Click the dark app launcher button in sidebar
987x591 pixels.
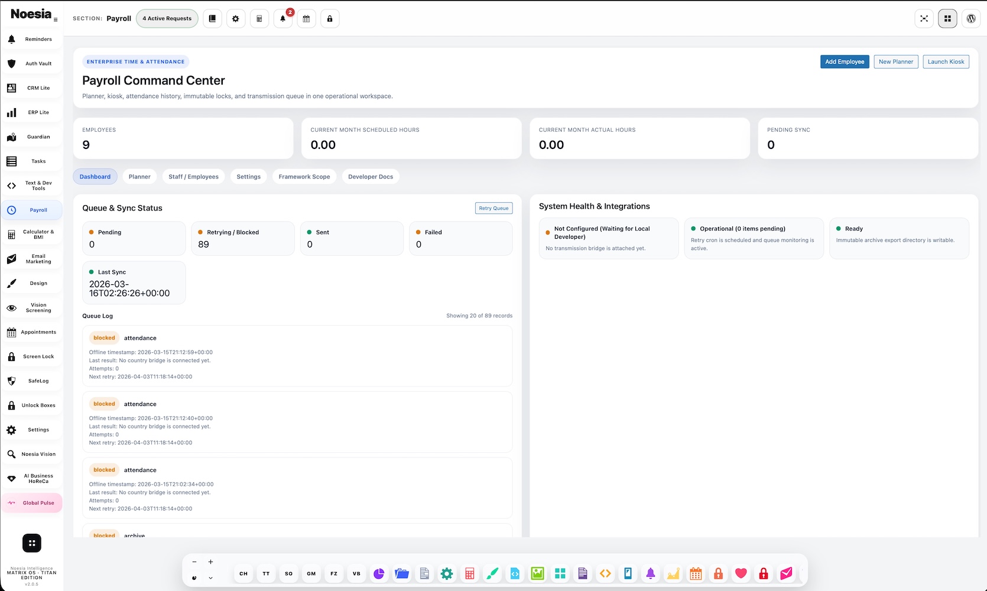coord(32,543)
